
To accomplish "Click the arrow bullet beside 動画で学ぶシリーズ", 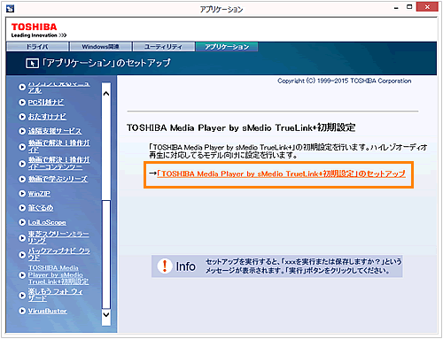I will tap(22, 179).
